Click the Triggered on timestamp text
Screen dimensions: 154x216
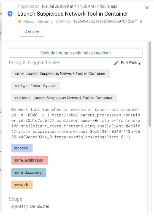pos(68,6)
